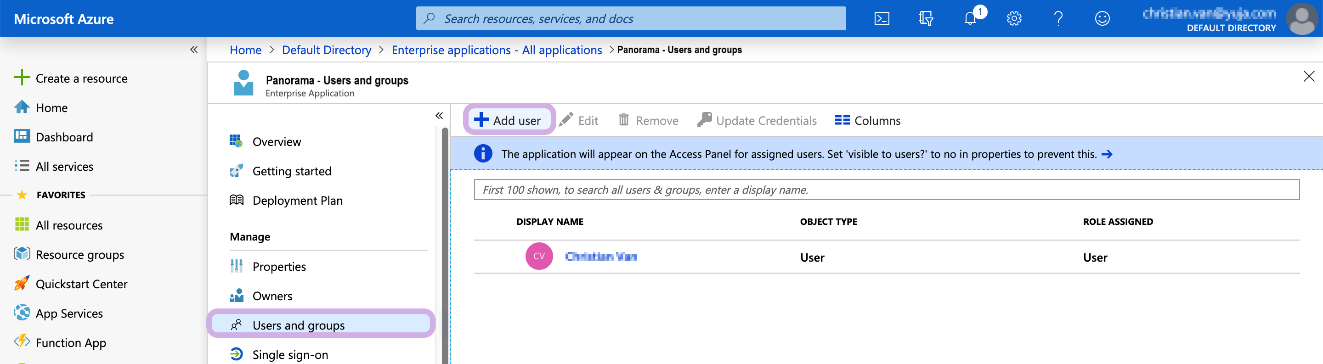
Task: Open the Directory and subscription filter icon
Action: (x=926, y=19)
